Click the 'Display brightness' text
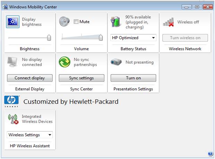The image size is (215, 159). tap(32, 22)
